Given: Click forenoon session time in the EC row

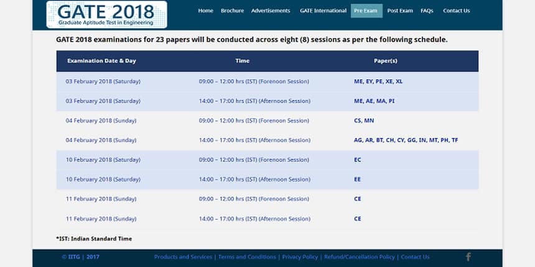Looking at the screenshot, I should click(254, 160).
